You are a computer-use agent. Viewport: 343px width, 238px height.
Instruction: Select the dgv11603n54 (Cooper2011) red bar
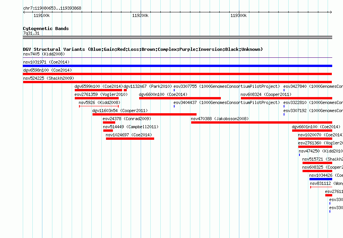145,114
